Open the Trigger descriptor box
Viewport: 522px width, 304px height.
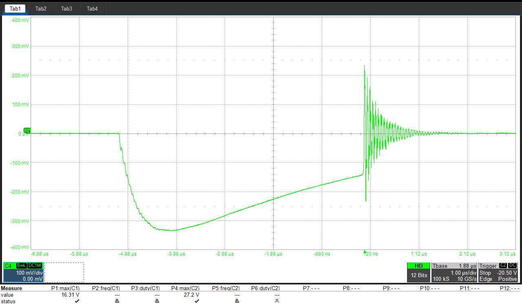click(498, 272)
